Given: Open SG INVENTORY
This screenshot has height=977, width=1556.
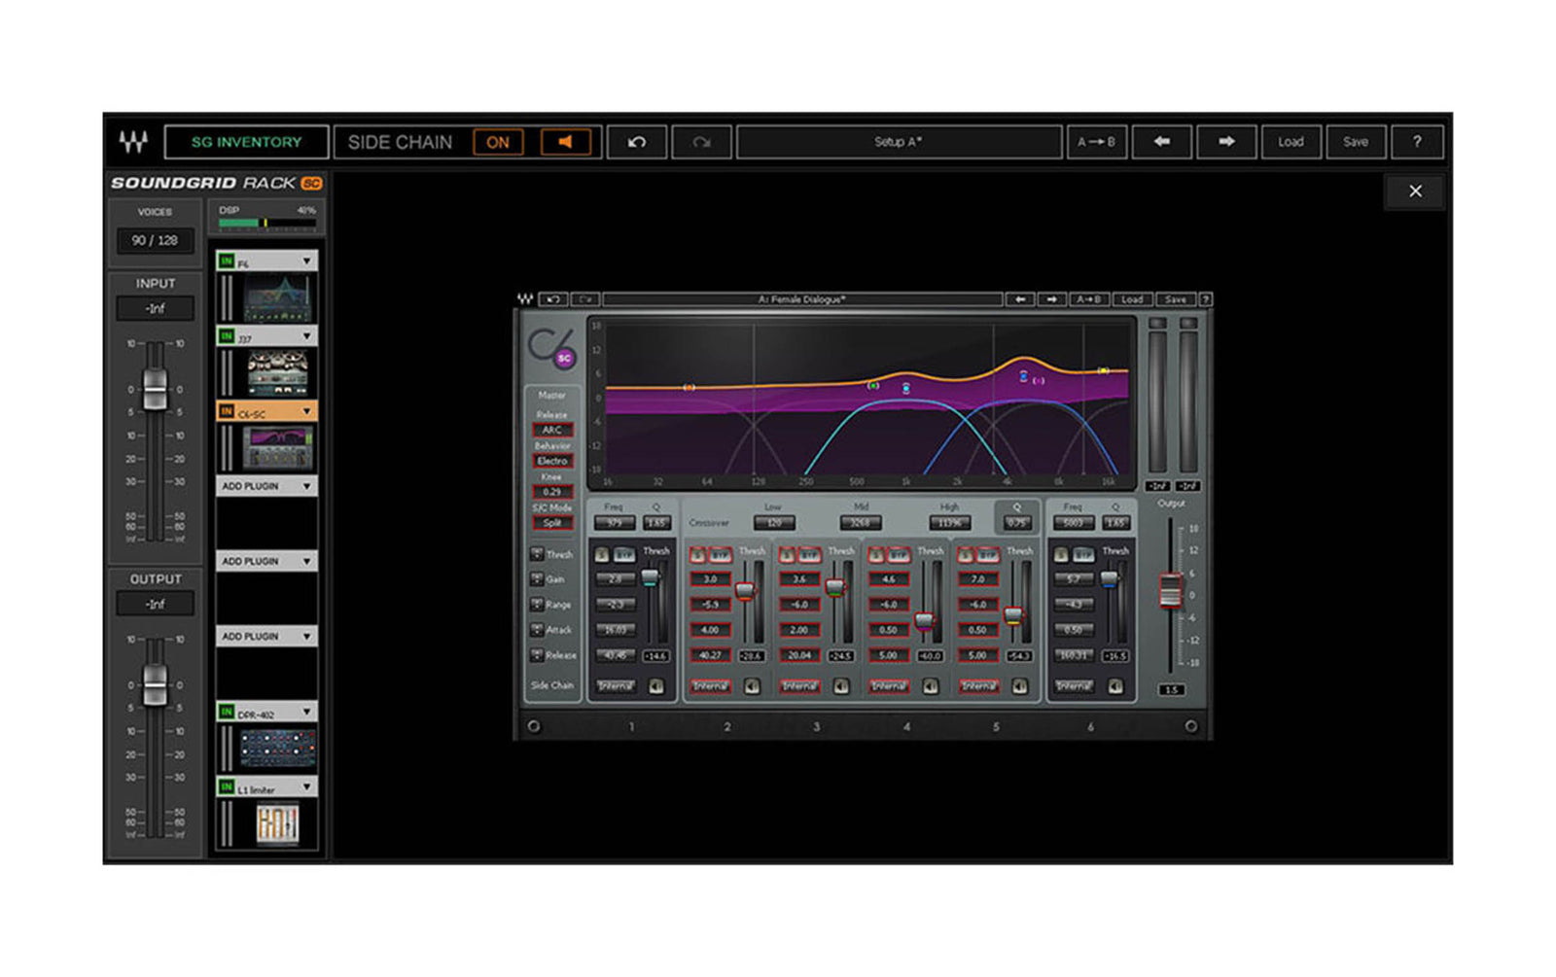Looking at the screenshot, I should tap(246, 142).
